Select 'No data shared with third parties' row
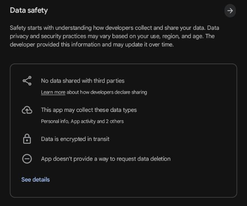The width and height of the screenshot is (247, 206). 83,81
